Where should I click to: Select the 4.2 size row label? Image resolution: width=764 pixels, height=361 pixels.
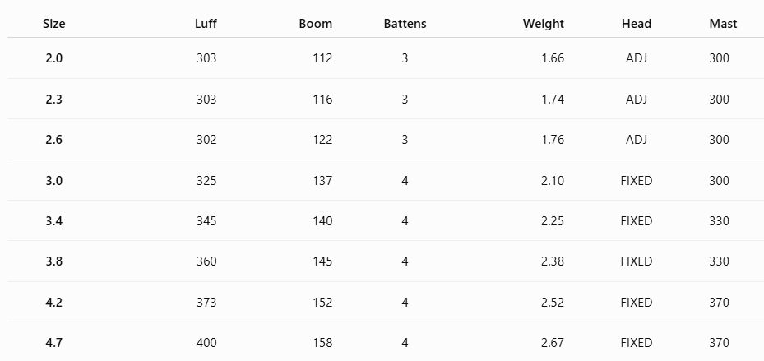click(54, 303)
